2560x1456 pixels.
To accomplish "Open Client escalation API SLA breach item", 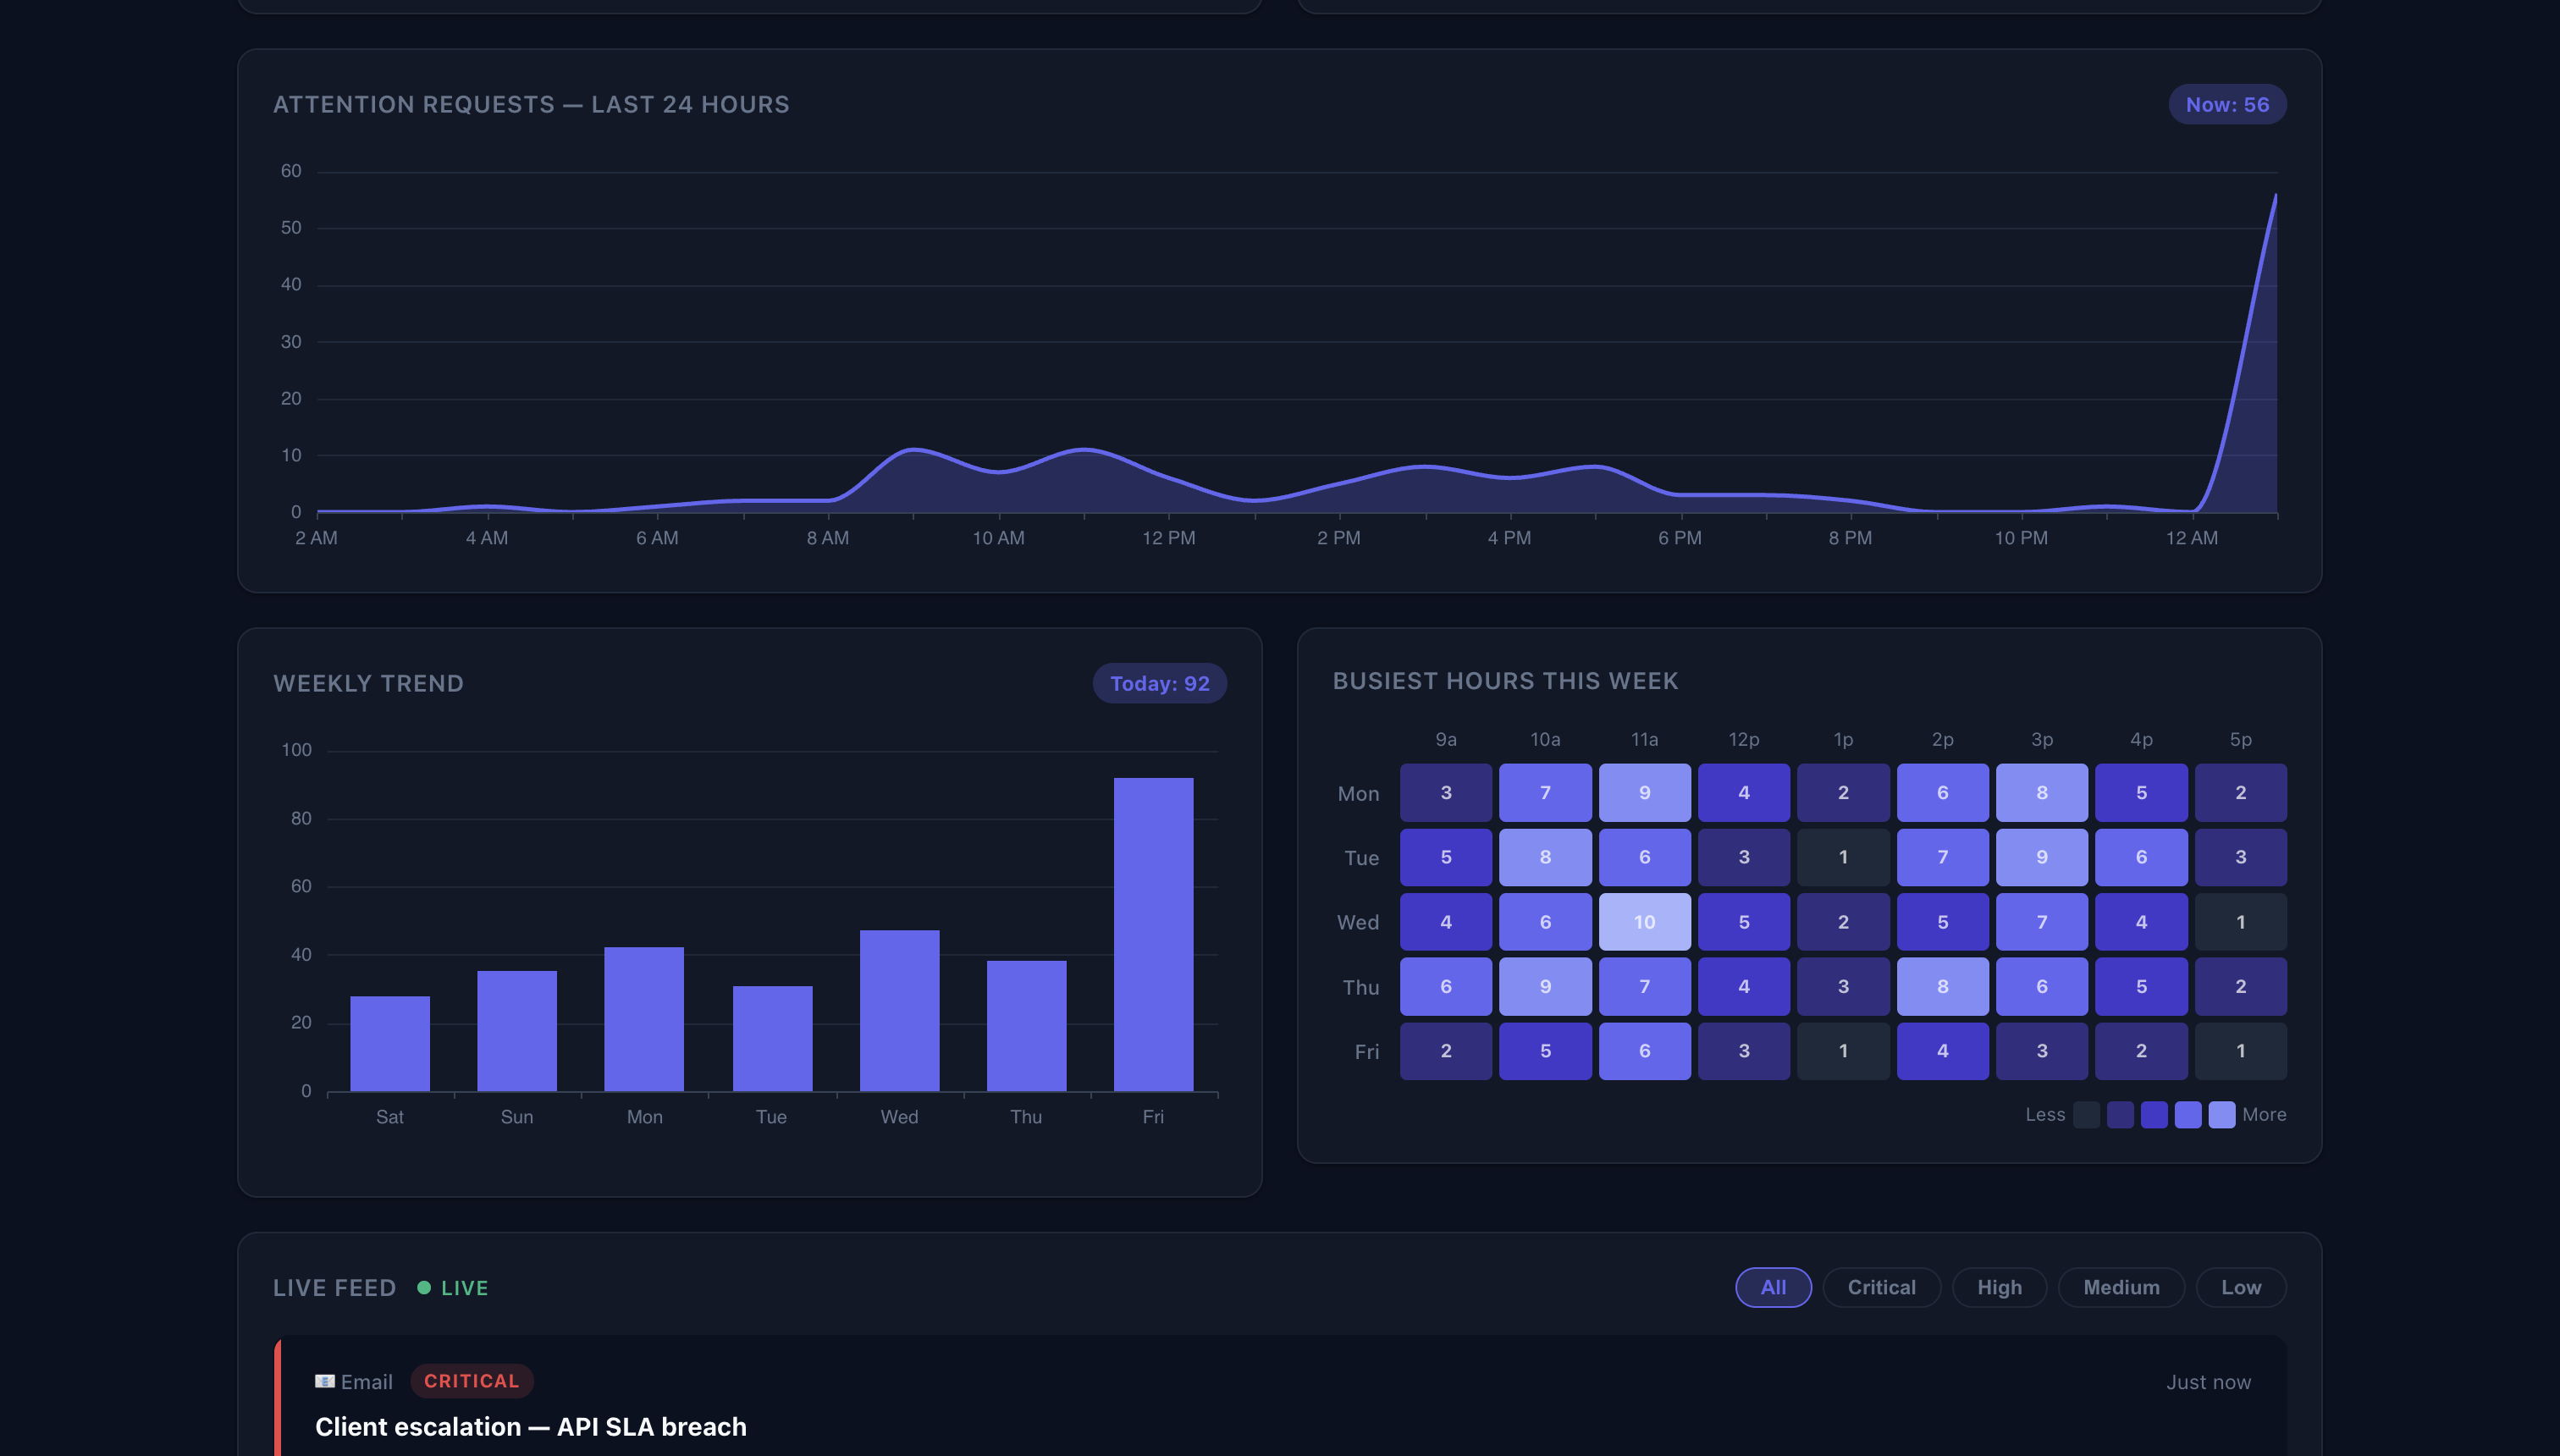I will click(x=530, y=1427).
